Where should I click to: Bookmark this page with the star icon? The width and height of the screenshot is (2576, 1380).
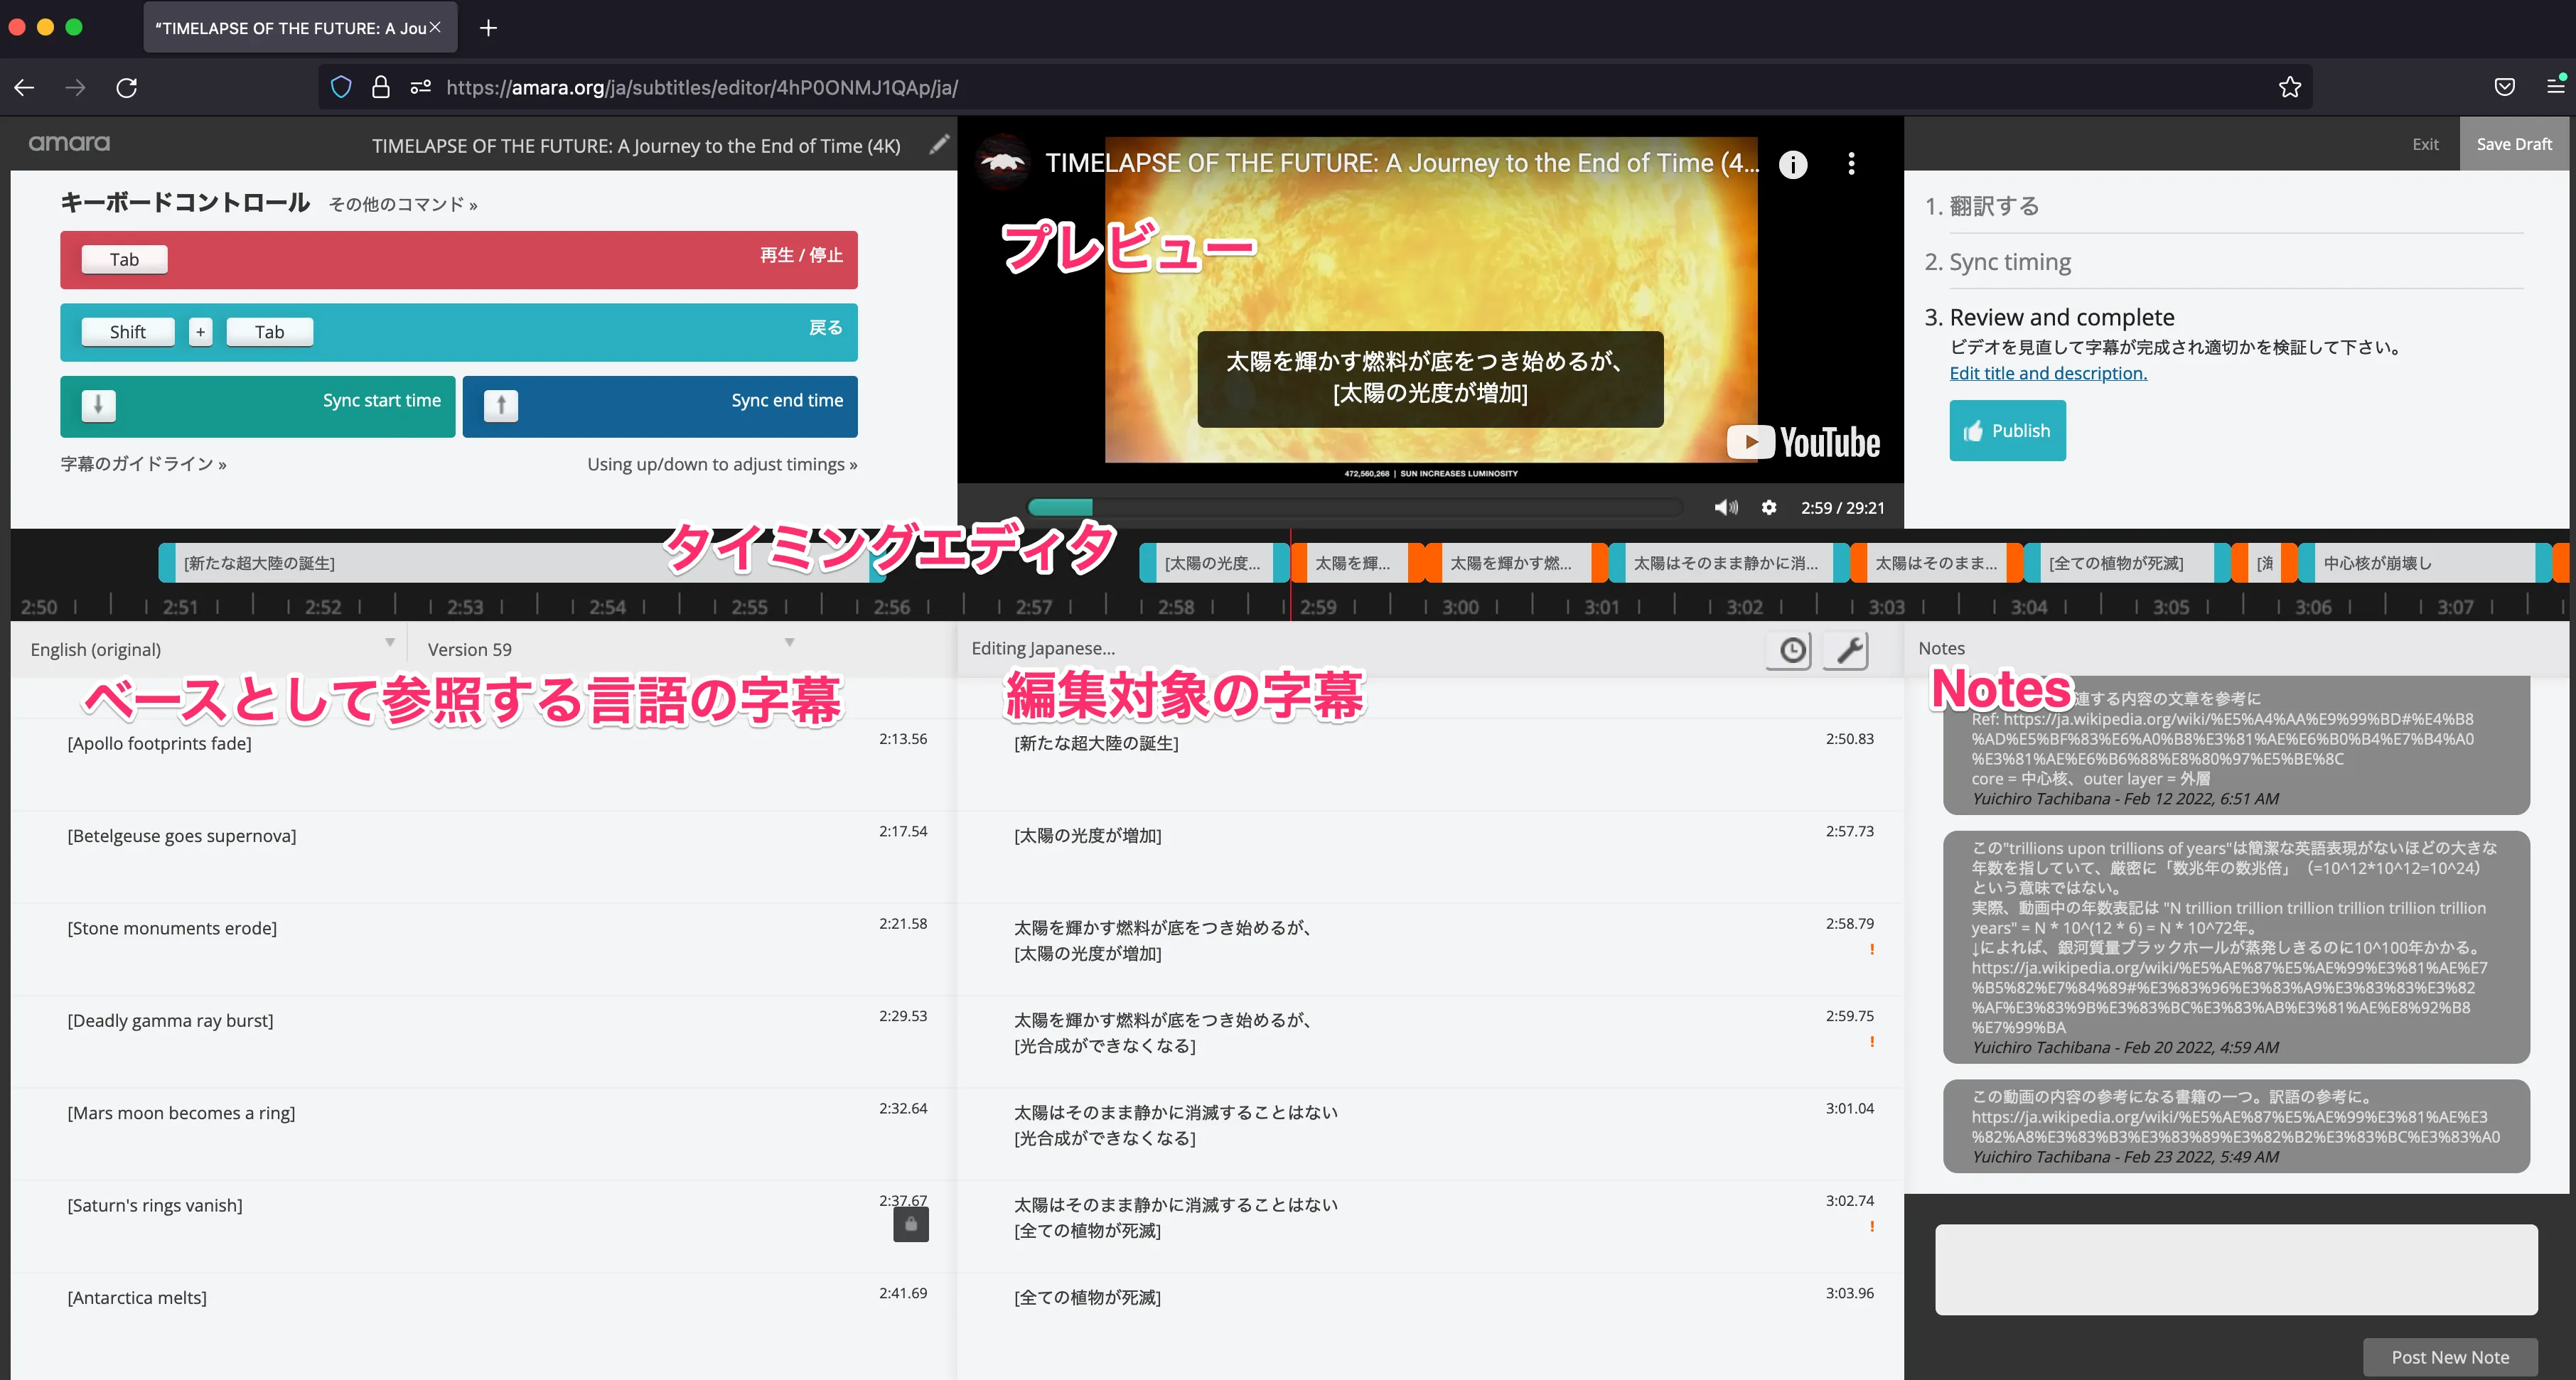(x=2289, y=88)
